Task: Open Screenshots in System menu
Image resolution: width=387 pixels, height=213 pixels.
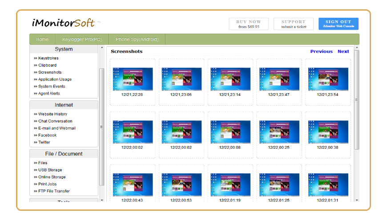Action: coord(50,72)
